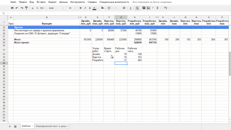Click the all sheets list button

coord(15,126)
